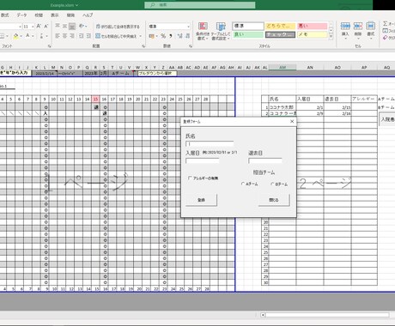This screenshot has width=395, height=326.
Task: Open the データ ribbon tab
Action: [x=21, y=15]
